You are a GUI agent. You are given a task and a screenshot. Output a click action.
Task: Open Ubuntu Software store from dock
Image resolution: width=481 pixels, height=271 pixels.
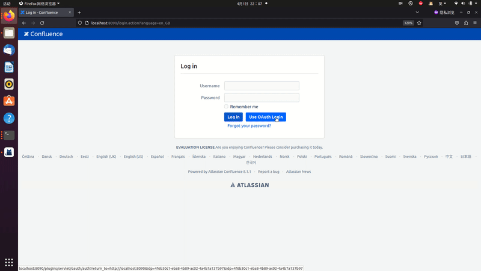[x=9, y=101]
